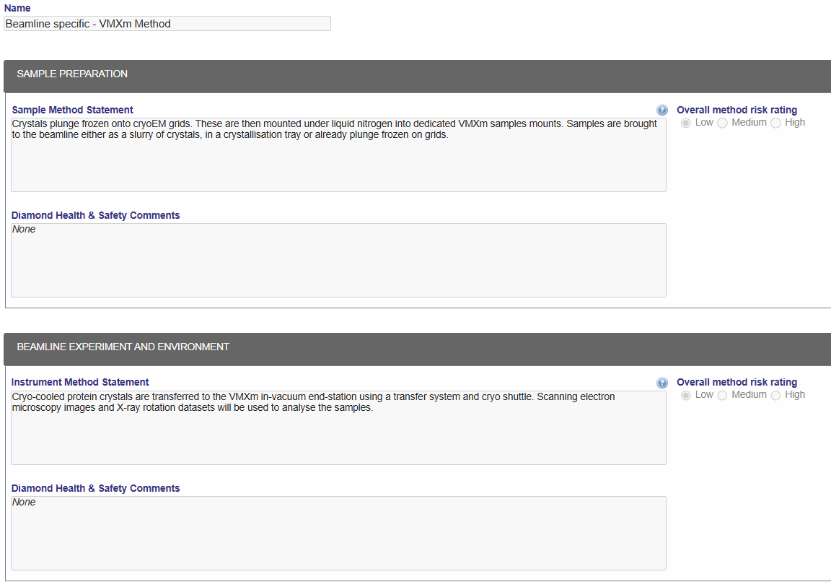The width and height of the screenshot is (831, 582).
Task: Click the Sample Preparation Overall method risk rating label
Action: (x=737, y=110)
